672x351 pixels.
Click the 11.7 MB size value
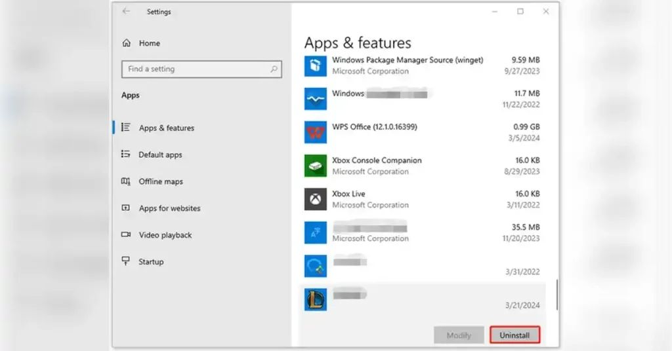[527, 93]
